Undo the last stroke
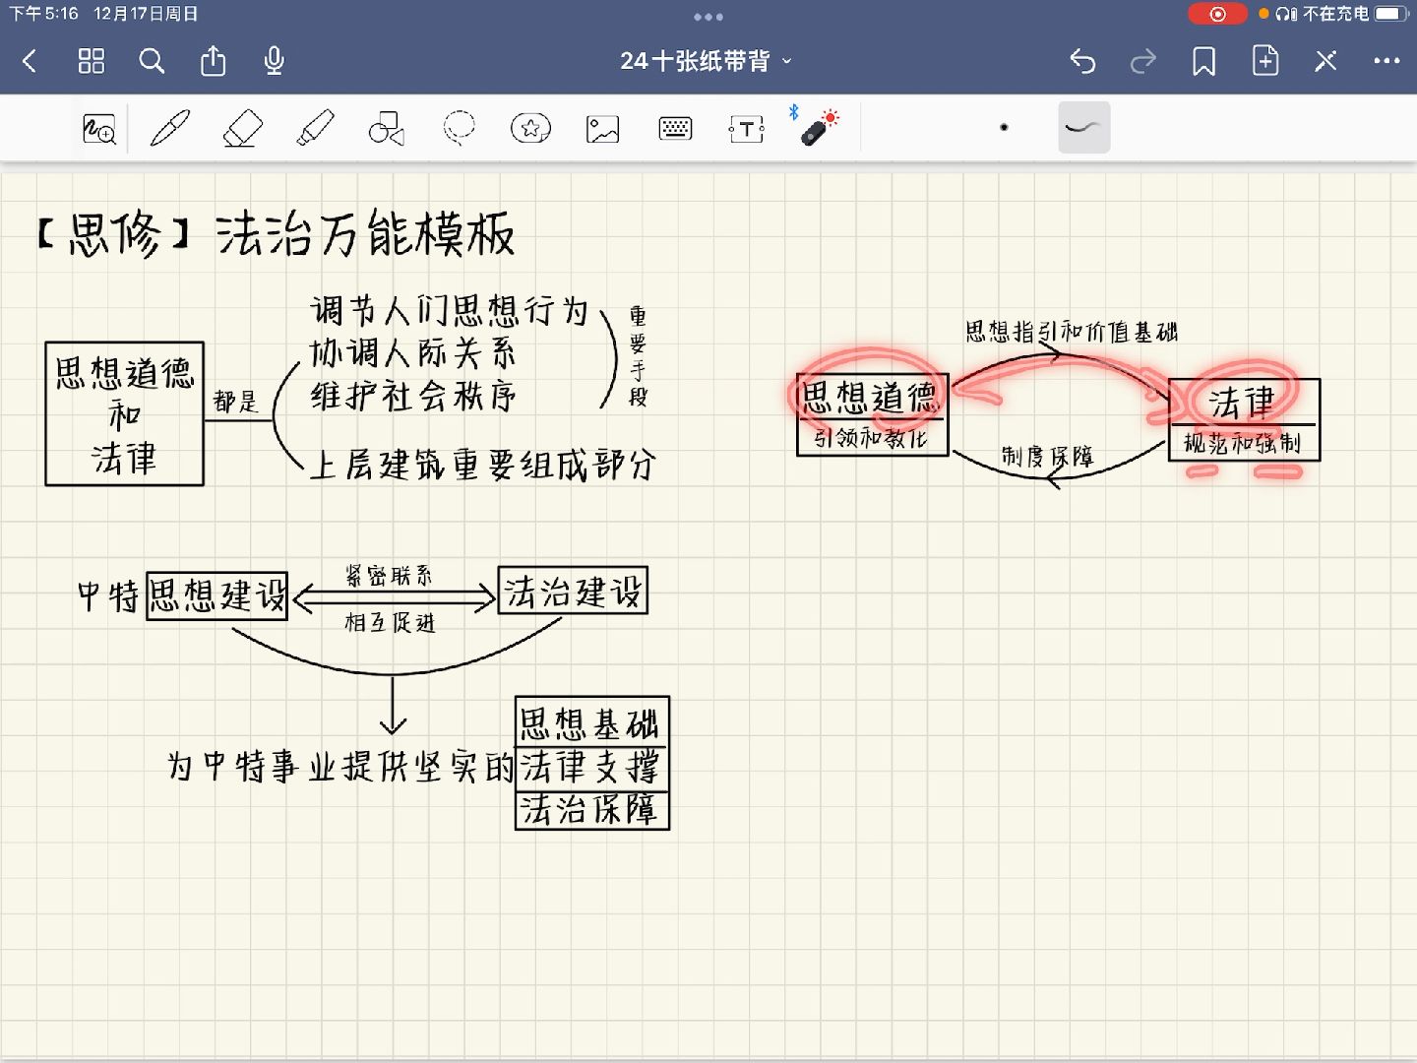The image size is (1417, 1063). [x=1082, y=61]
